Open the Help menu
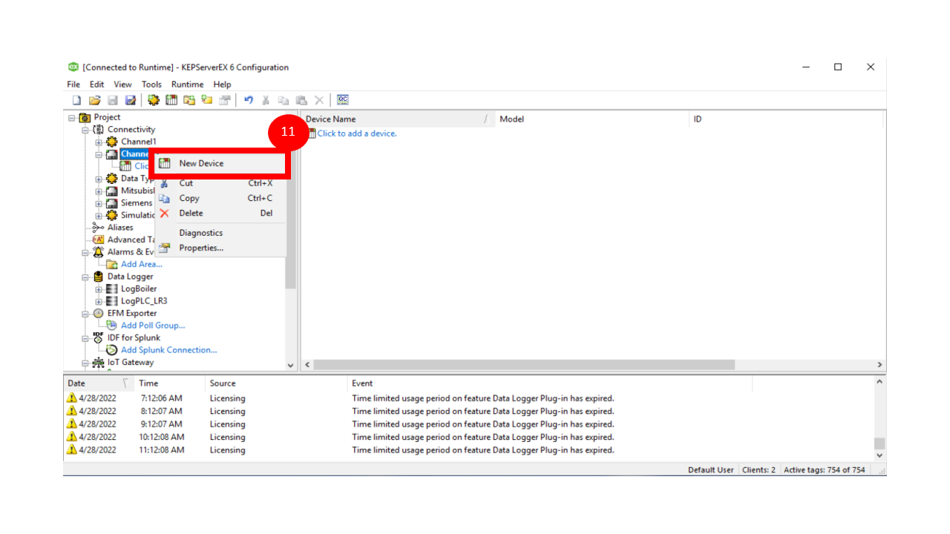Image resolution: width=950 pixels, height=534 pixels. 222,85
